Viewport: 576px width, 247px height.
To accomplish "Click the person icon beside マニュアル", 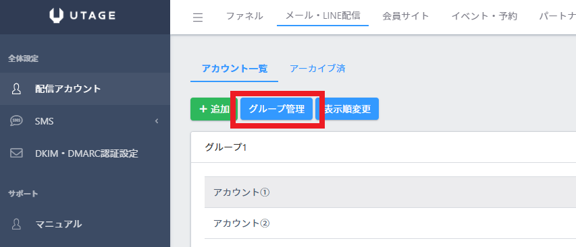I will pyautogui.click(x=16, y=224).
